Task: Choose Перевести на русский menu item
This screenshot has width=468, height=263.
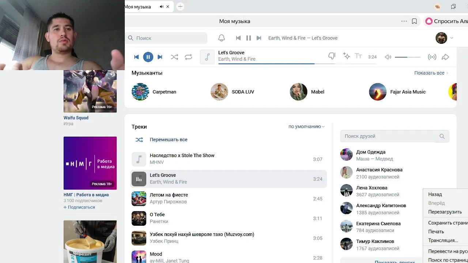Action: pos(446,251)
